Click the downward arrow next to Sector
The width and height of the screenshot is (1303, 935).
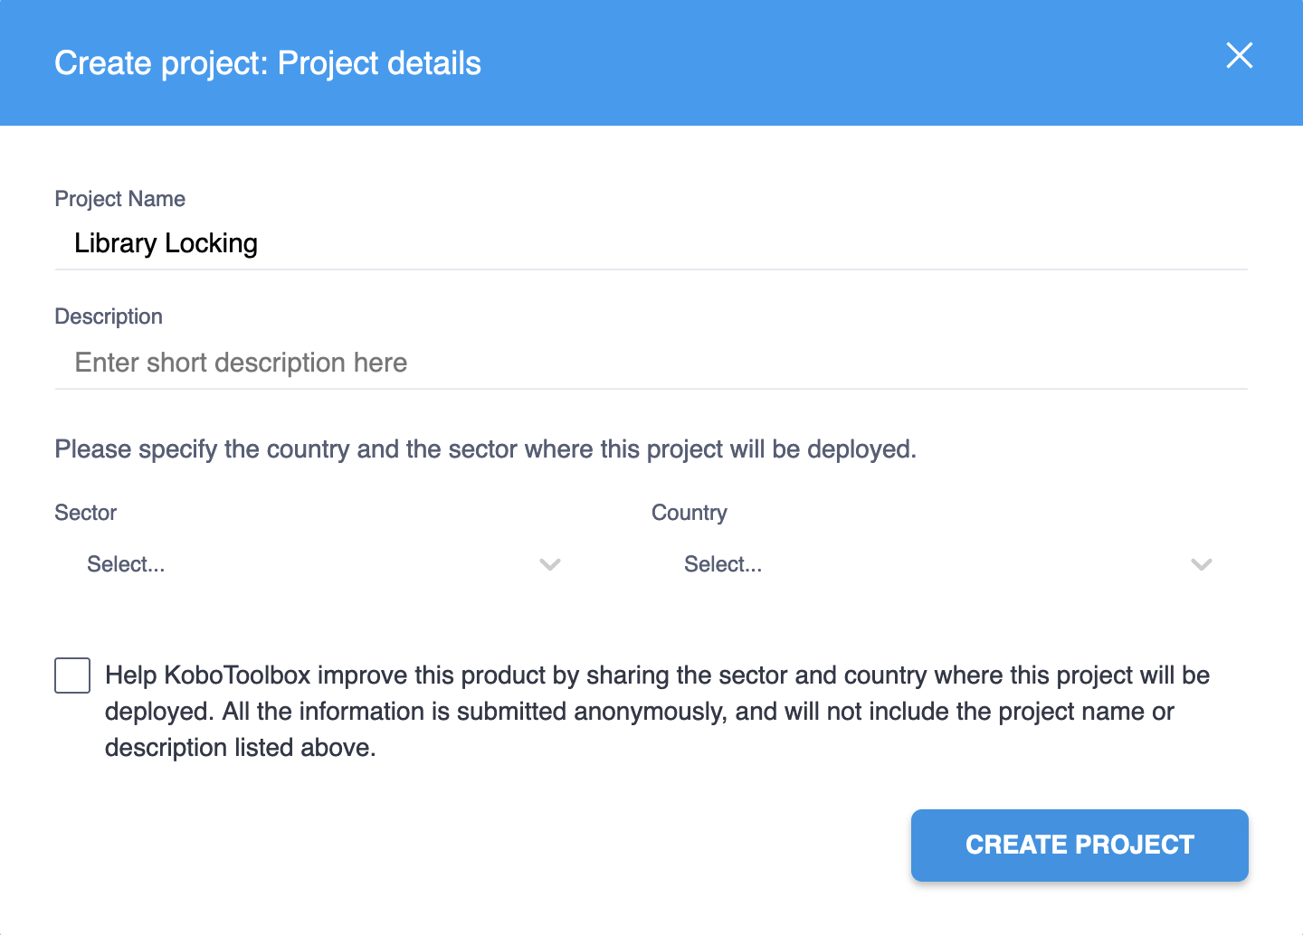click(550, 564)
